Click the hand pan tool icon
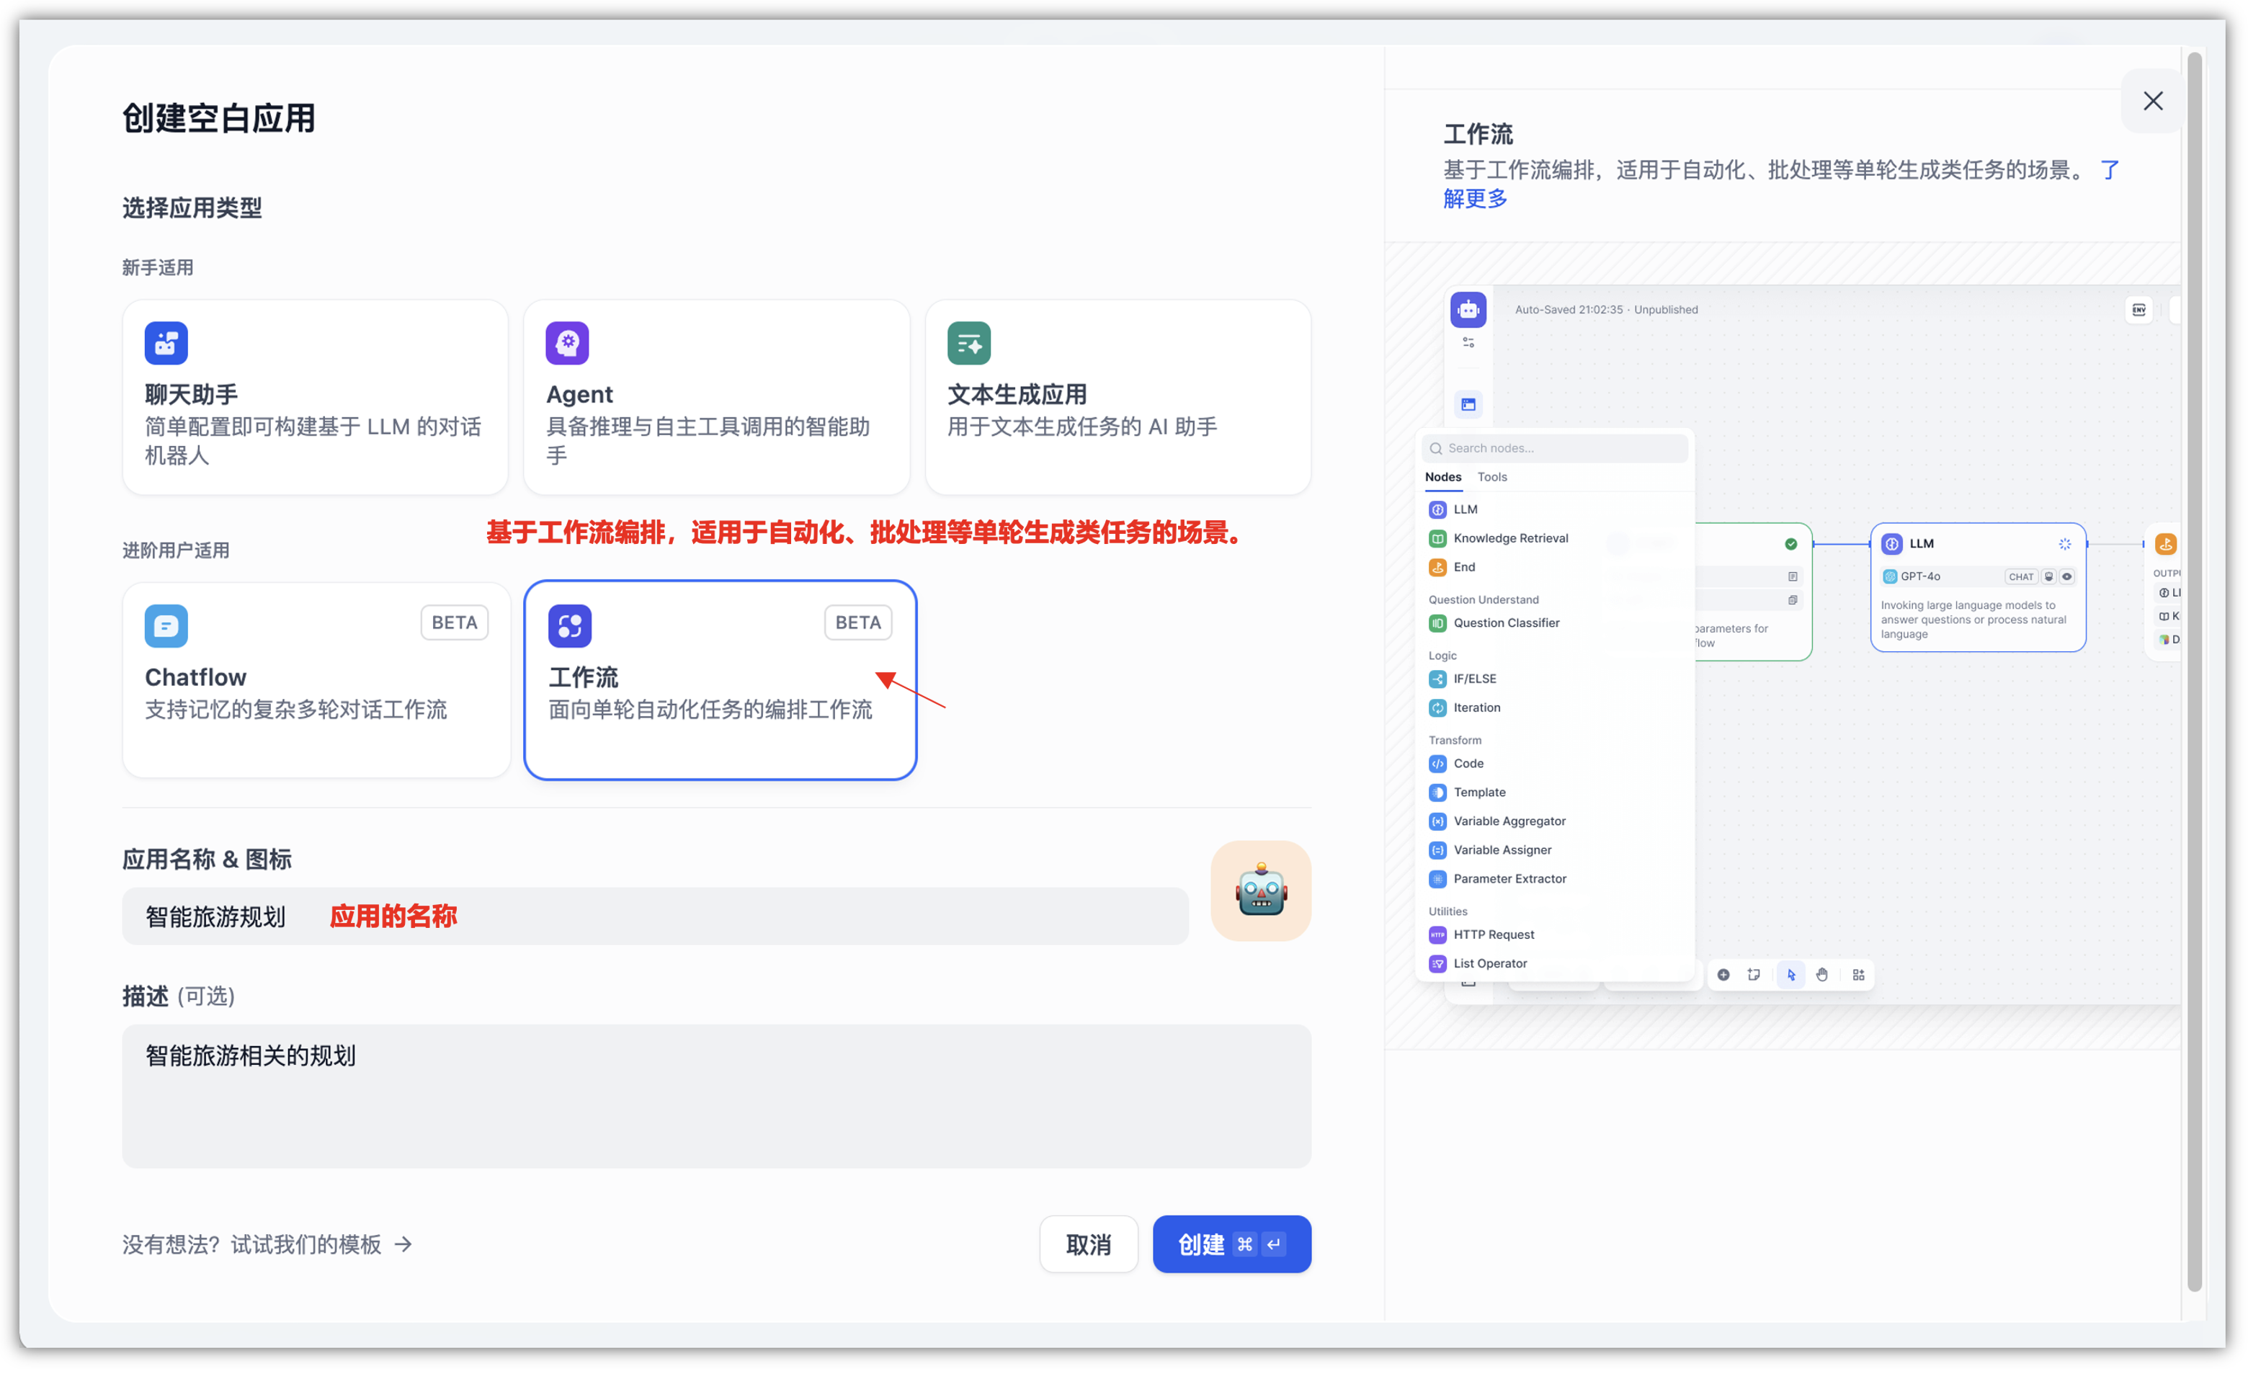Image resolution: width=2248 pixels, height=1379 pixels. coord(1821,974)
